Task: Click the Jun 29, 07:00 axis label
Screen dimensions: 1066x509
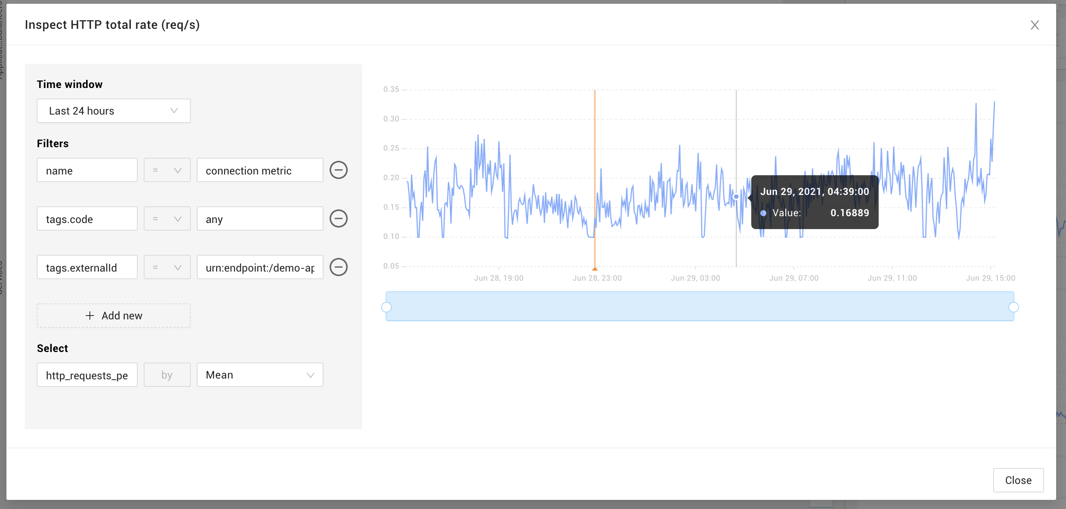Action: [x=794, y=278]
